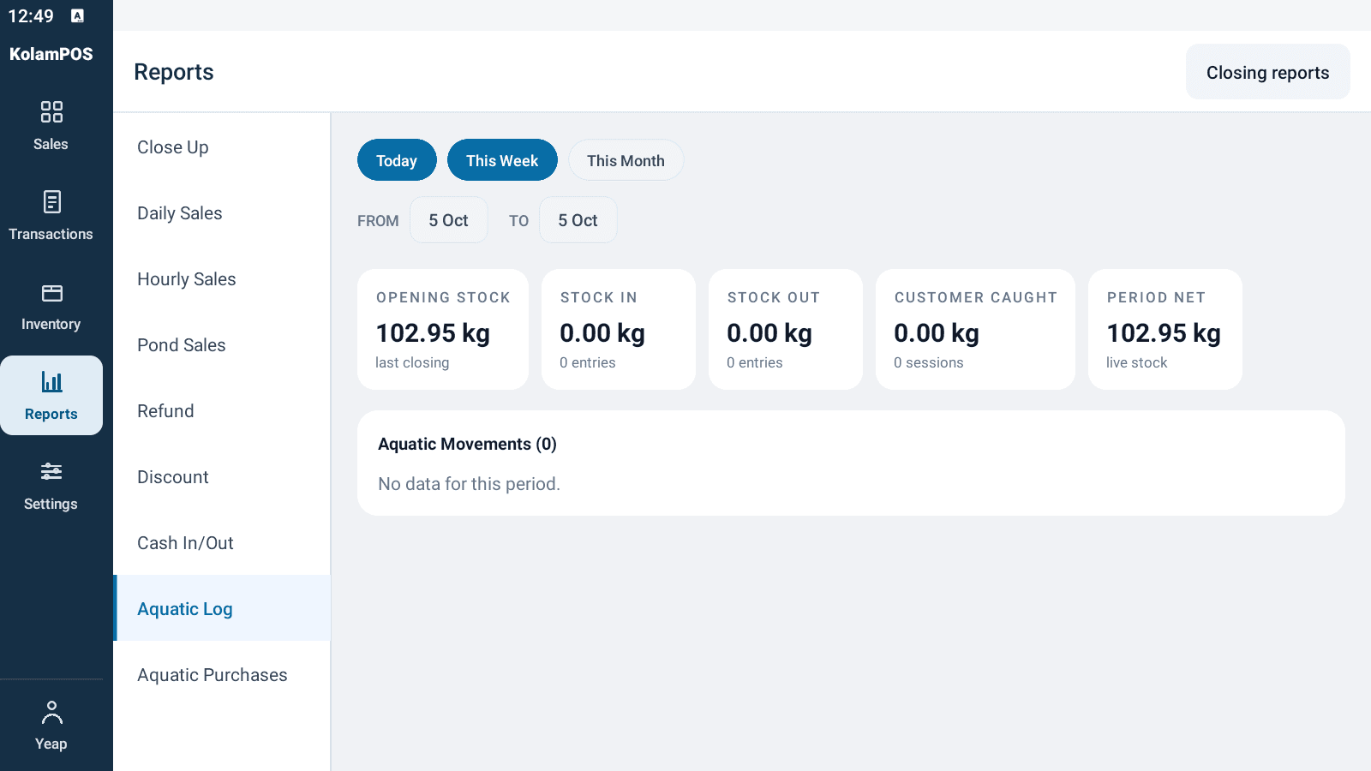
Task: Click the Customer Caught card
Action: (975, 329)
